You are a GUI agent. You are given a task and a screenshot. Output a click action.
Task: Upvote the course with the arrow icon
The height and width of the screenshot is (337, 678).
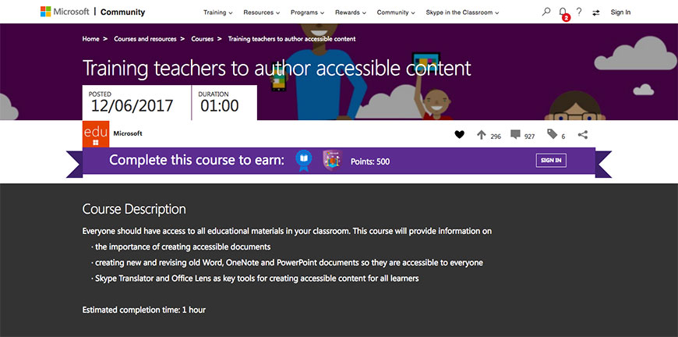[481, 135]
